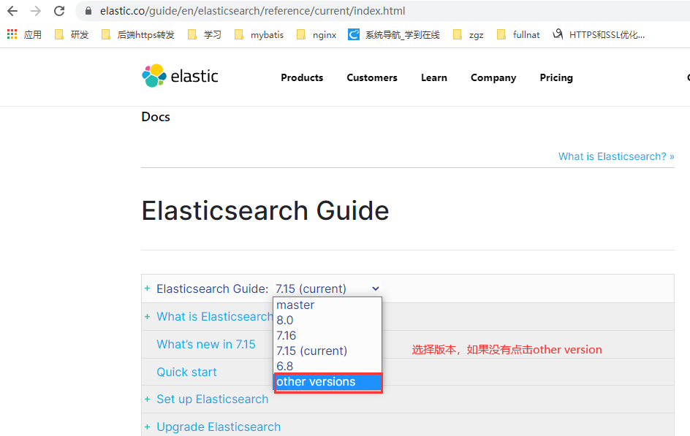Select version 6.8 in dropdown list
Image resolution: width=690 pixels, height=436 pixels.
(327, 366)
